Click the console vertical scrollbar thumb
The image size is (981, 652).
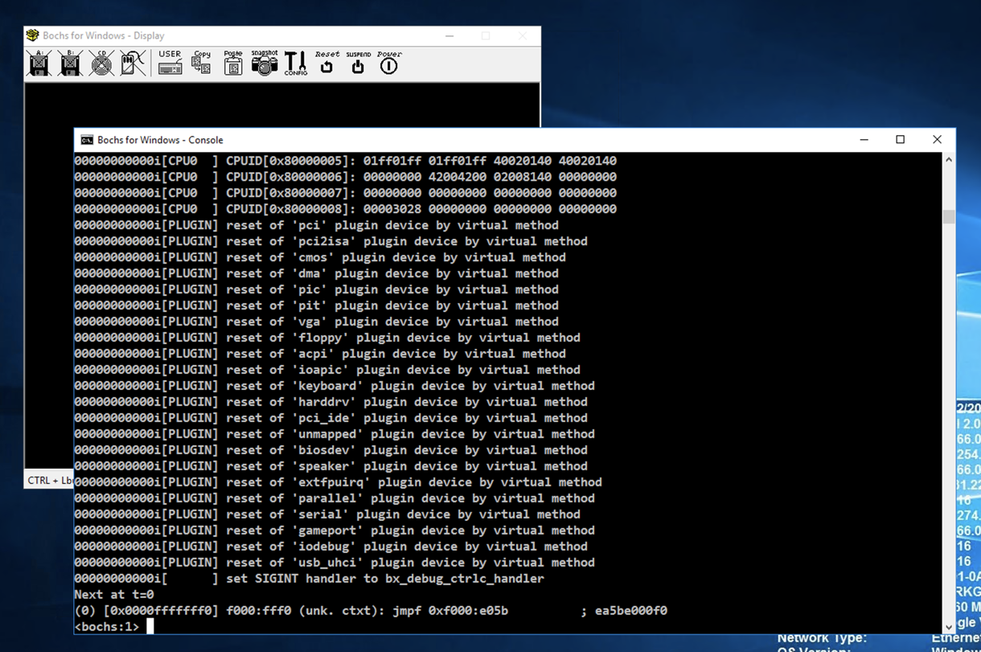[948, 217]
